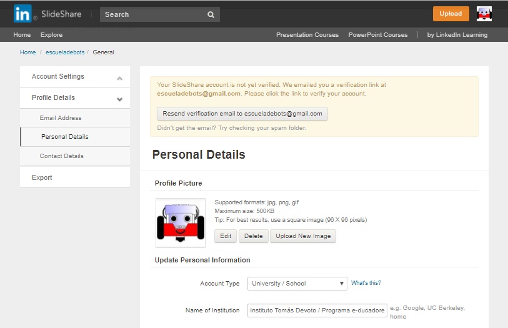
Task: Click Edit profile picture button
Action: pos(226,236)
